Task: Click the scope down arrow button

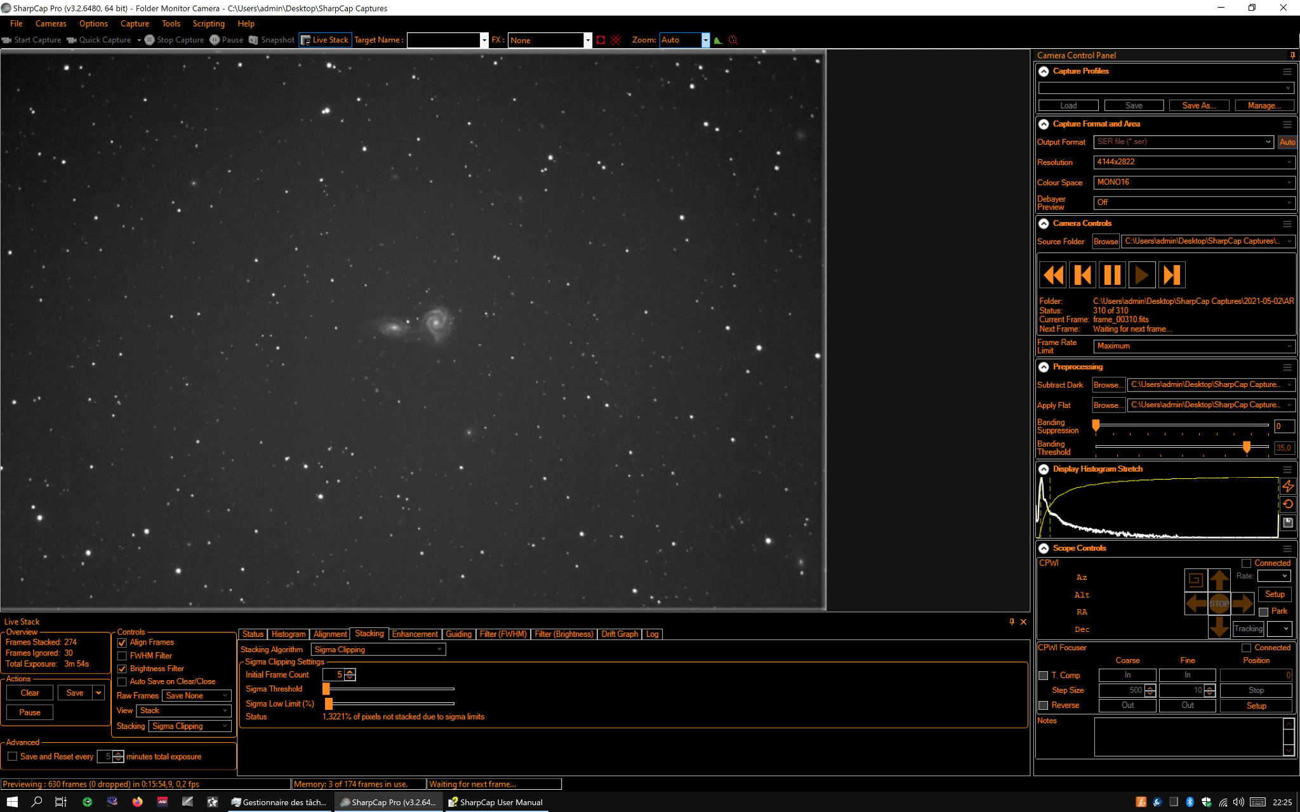Action: point(1219,627)
